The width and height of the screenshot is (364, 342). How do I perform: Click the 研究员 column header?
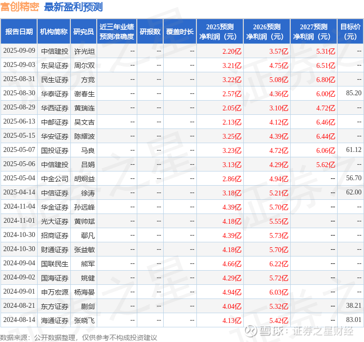[84, 32]
